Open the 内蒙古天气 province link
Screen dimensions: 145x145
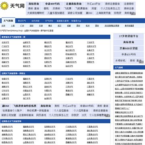coord(27,91)
